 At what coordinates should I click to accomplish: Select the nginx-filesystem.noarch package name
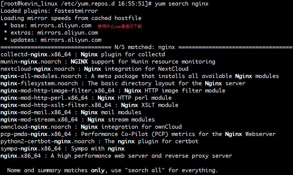[39, 83]
